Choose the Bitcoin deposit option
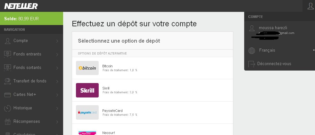This screenshot has height=135, width=315. (153, 68)
